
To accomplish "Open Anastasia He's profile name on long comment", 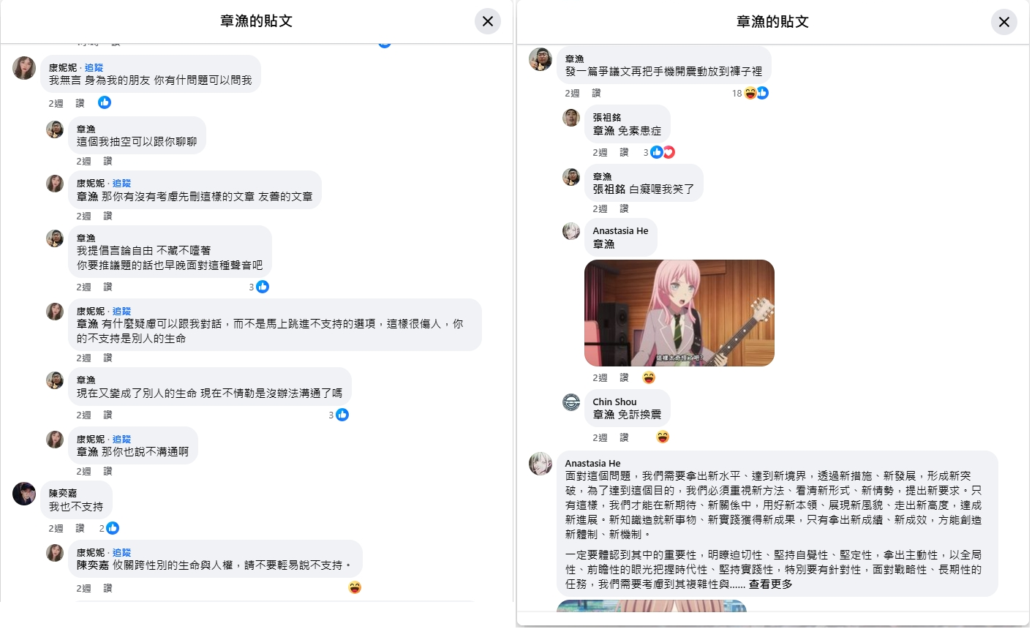I will pos(592,463).
